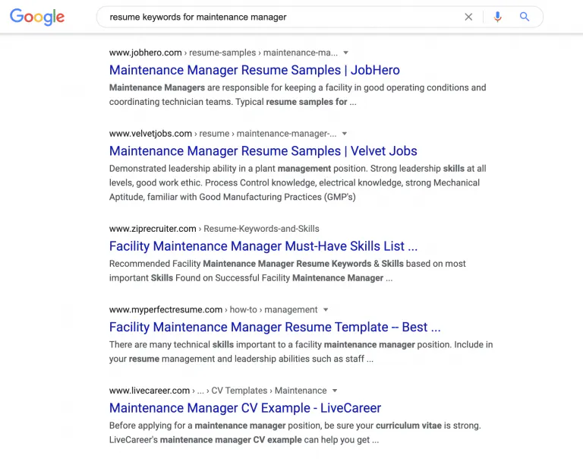Open Maintenance Manager Resume Samples | JobHero link
The height and width of the screenshot is (459, 583).
pos(254,70)
